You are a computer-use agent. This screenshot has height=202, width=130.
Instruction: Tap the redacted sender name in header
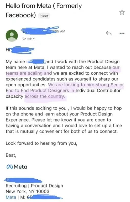(x=37, y=31)
